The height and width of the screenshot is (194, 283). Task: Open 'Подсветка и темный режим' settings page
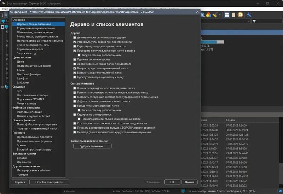pyautogui.click(x=34, y=66)
